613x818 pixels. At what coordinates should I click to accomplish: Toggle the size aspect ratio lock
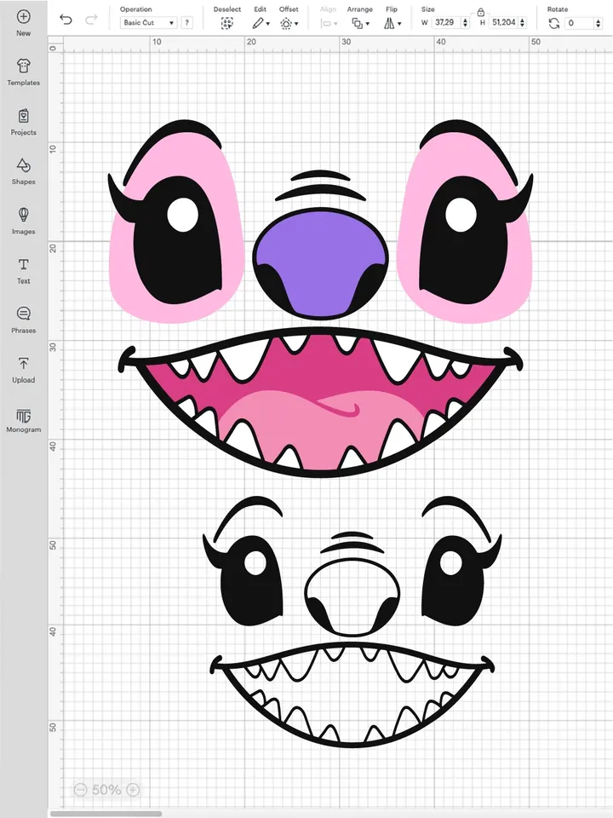(480, 12)
